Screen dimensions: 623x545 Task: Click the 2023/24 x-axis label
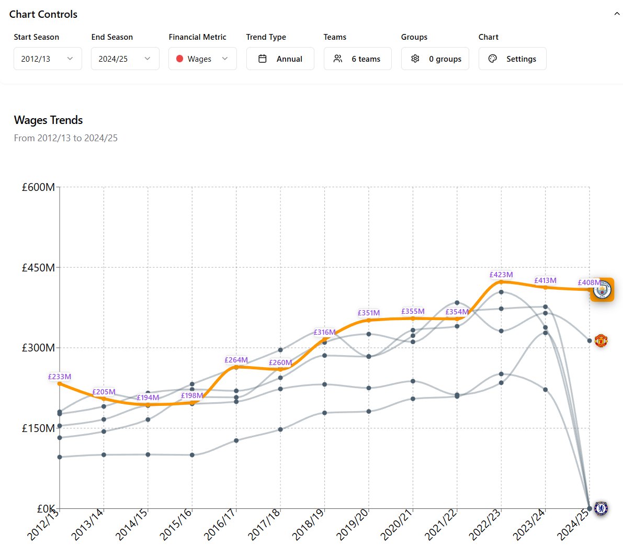tap(529, 525)
